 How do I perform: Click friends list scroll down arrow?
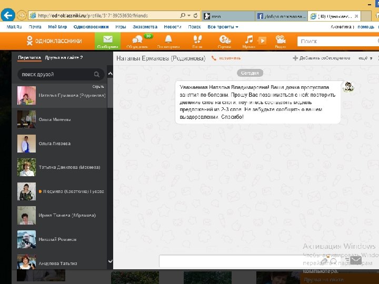(x=110, y=261)
